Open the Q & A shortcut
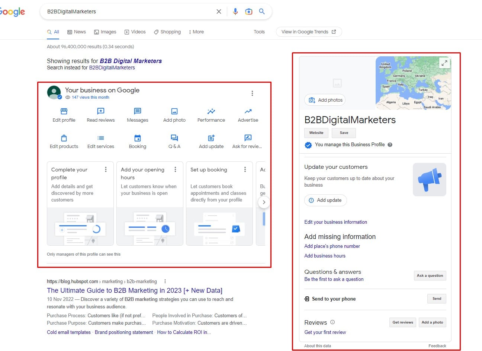 (174, 142)
